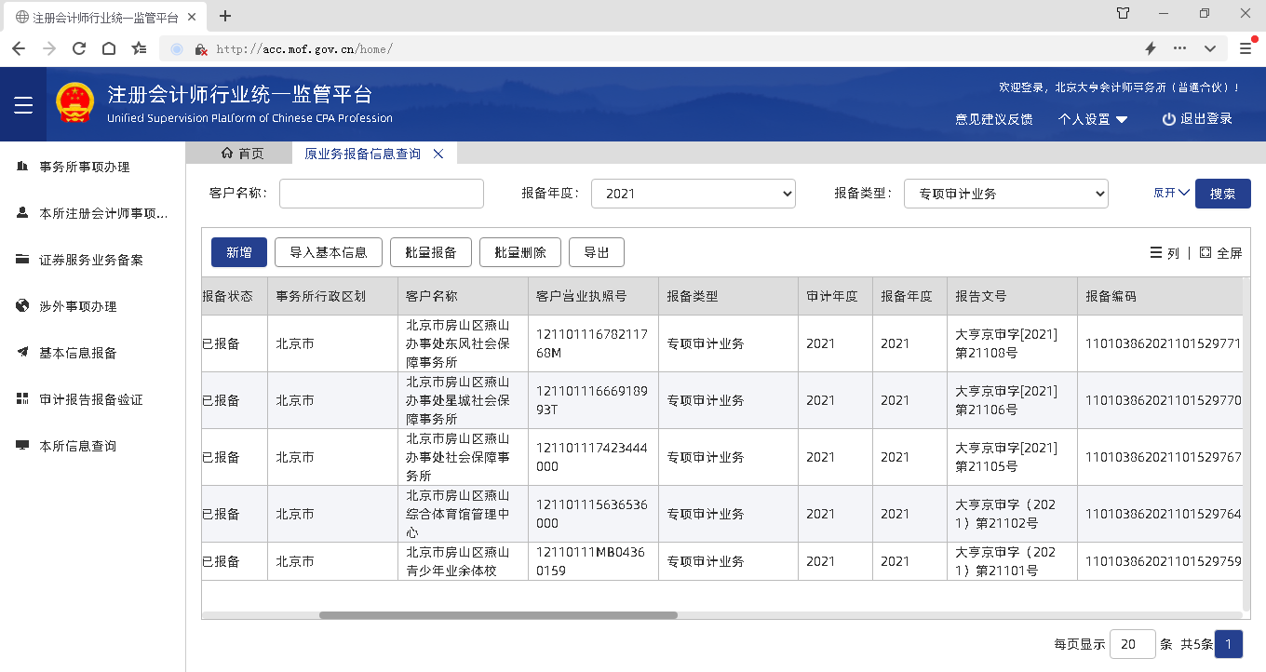
Task: Click the 客户名称 input field
Action: (381, 194)
